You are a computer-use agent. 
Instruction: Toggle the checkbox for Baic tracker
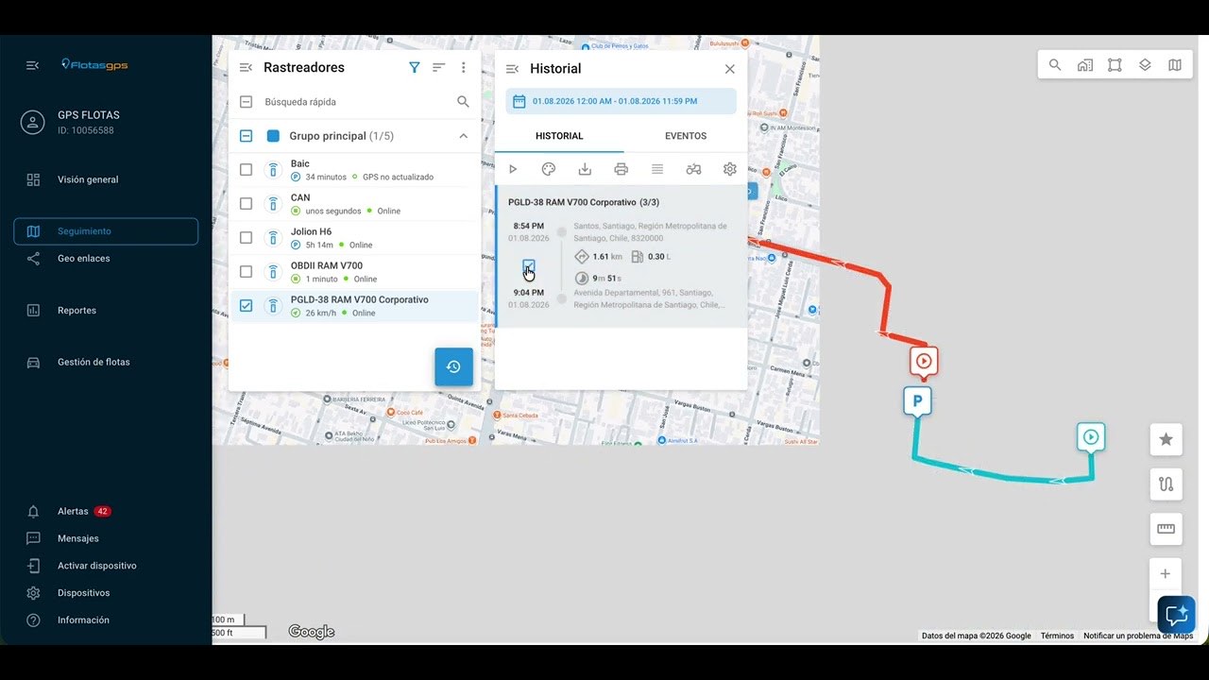(246, 170)
